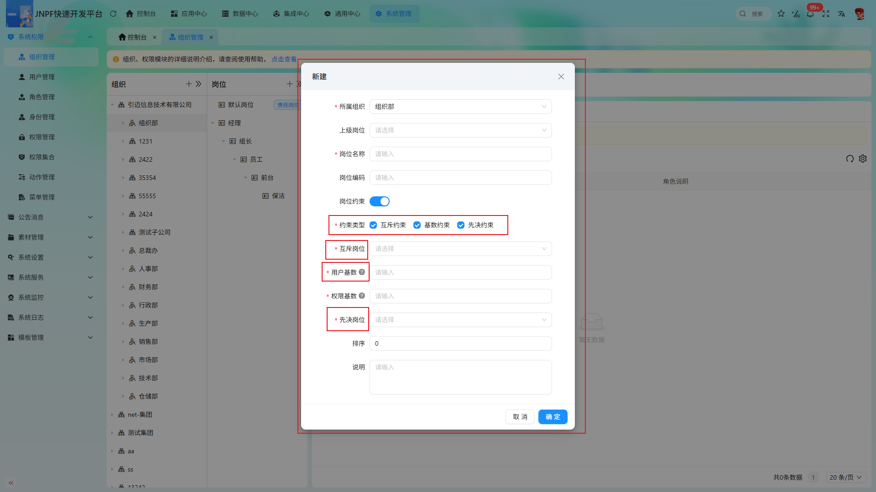Expand the 系统设置 sidebar group
Viewport: 876px width, 492px height.
pyautogui.click(x=51, y=257)
